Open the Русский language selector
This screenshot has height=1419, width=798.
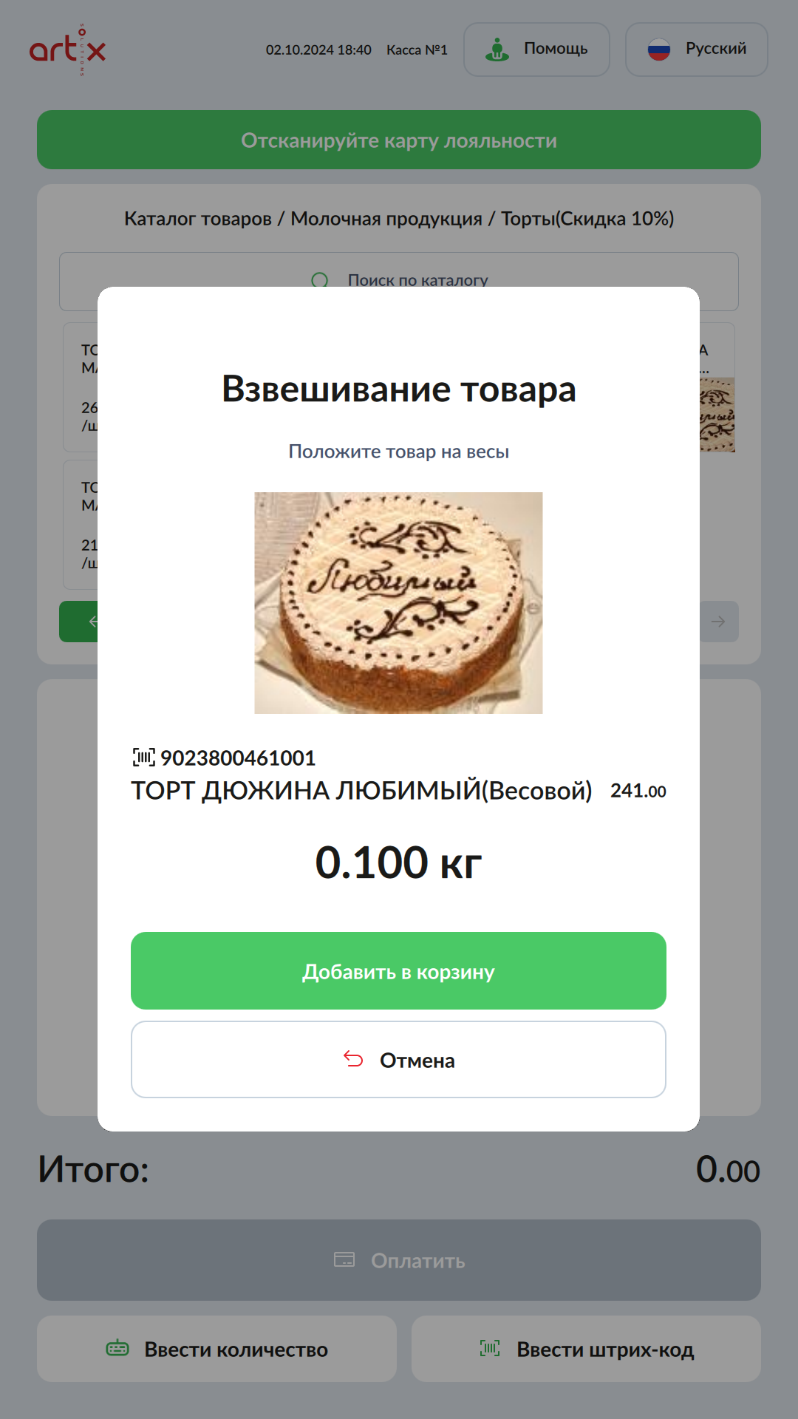(x=696, y=50)
